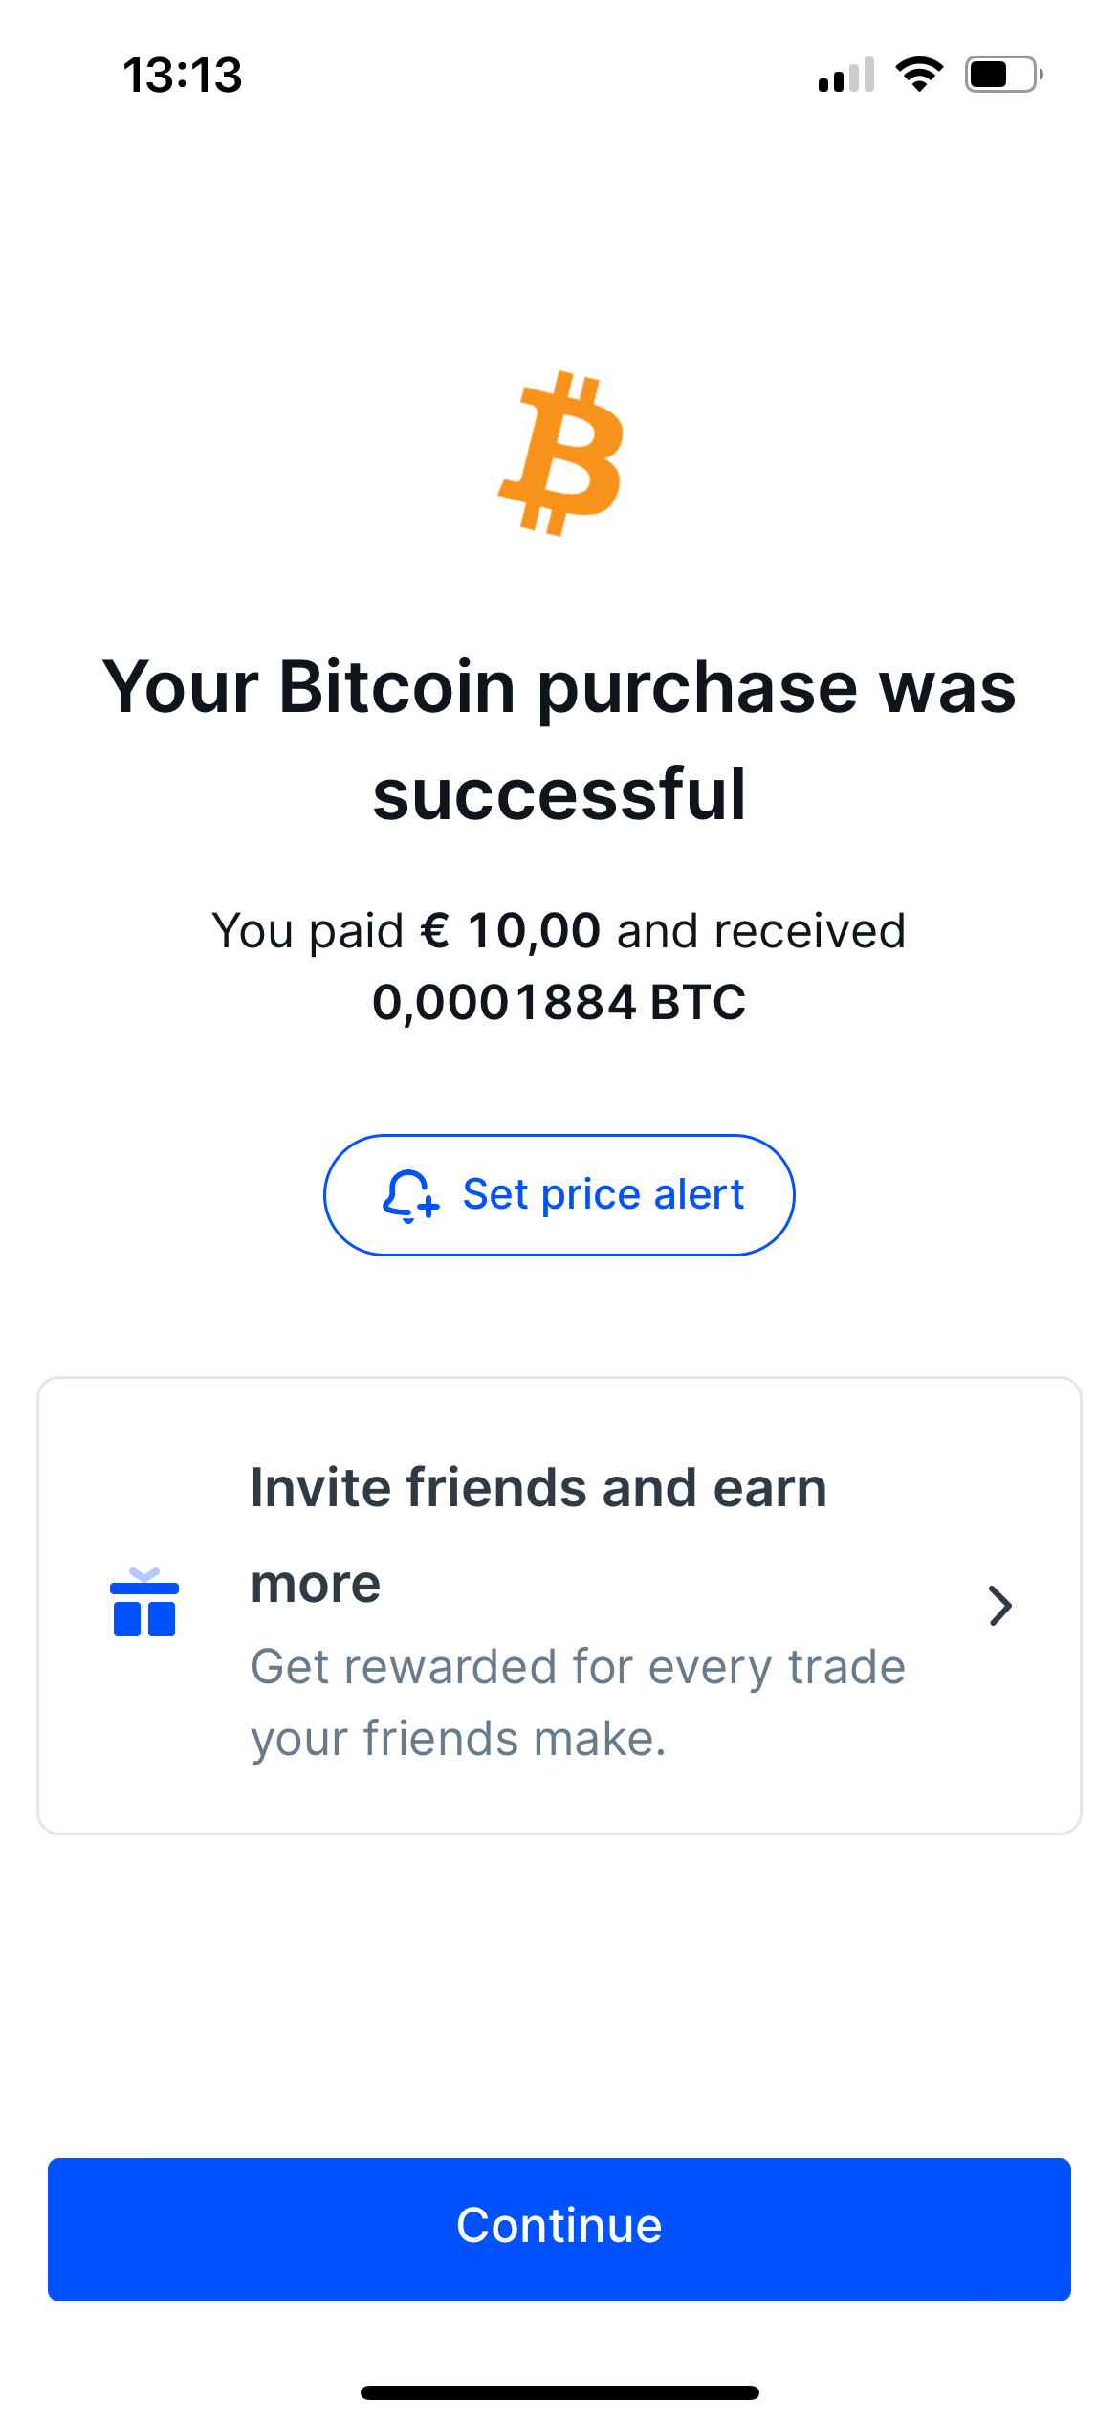The height and width of the screenshot is (2423, 1119).
Task: Tap the orange Bitcoin logo
Action: coord(560,453)
